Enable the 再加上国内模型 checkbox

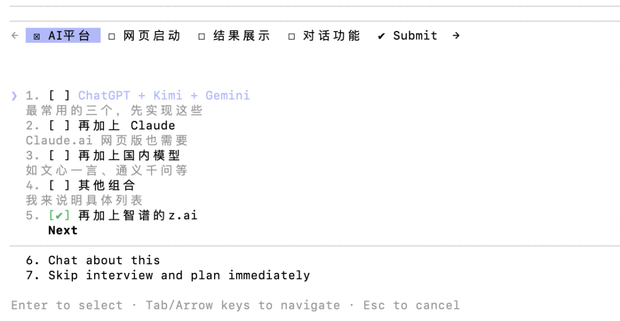59,155
